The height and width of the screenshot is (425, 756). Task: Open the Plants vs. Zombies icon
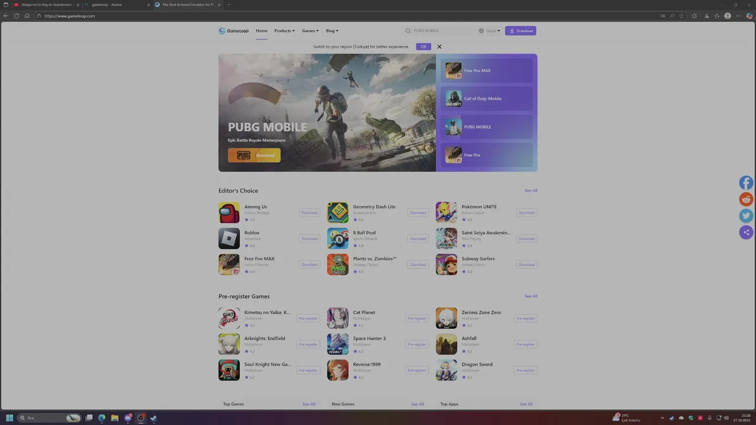pyautogui.click(x=338, y=264)
